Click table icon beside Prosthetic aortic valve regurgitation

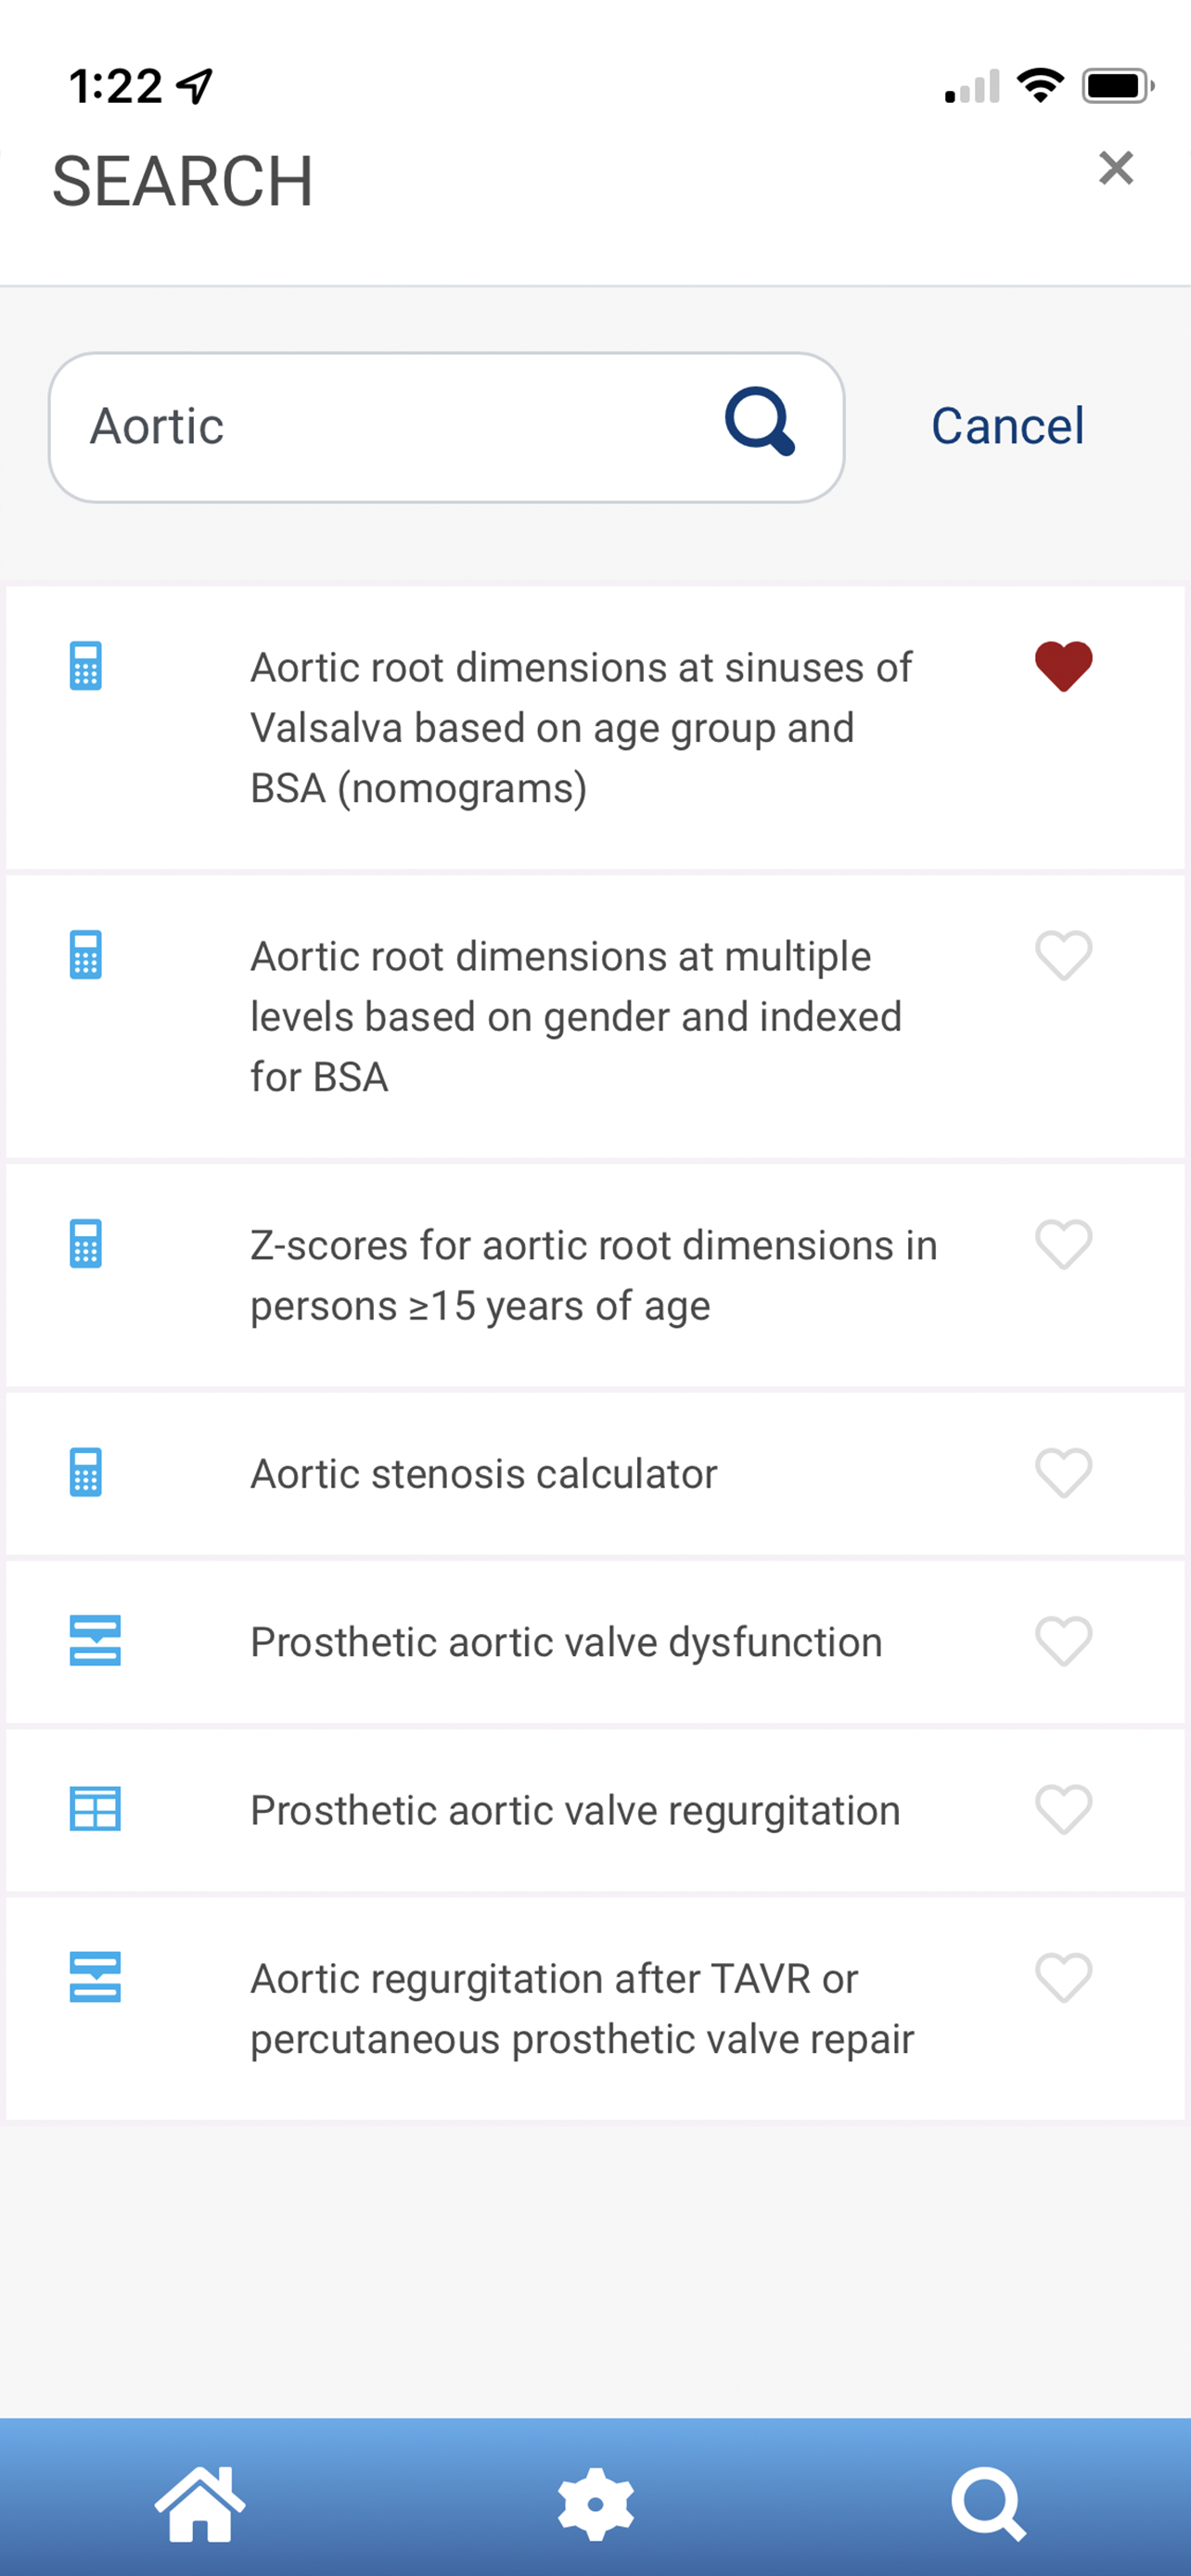pyautogui.click(x=95, y=1809)
